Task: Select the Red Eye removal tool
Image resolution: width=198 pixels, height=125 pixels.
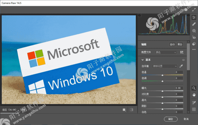Action: click(x=194, y=37)
